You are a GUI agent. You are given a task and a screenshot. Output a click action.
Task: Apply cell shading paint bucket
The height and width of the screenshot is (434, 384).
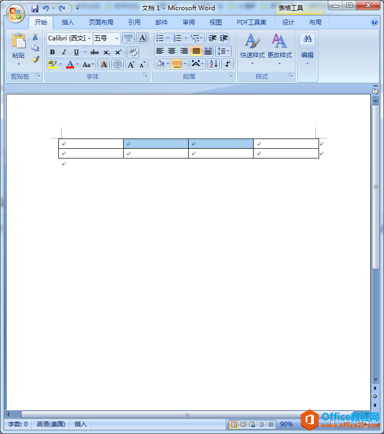pos(161,64)
